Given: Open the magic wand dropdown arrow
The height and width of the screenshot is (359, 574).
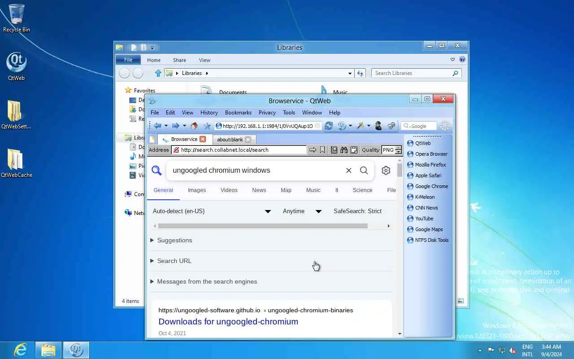Looking at the screenshot, I should click(369, 126).
